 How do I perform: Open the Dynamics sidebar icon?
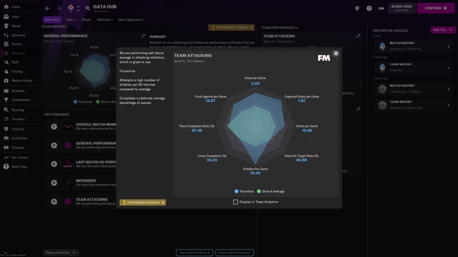[6, 35]
